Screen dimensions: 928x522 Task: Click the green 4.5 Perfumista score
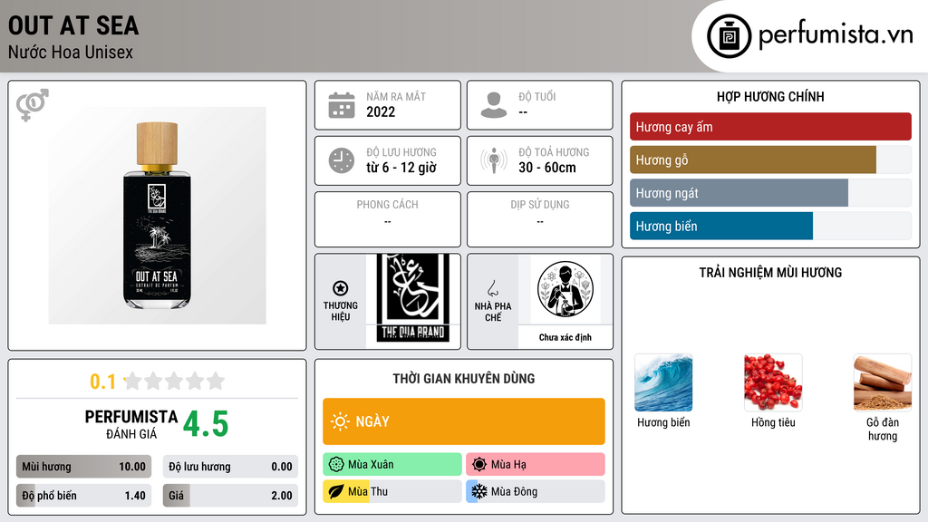206,424
